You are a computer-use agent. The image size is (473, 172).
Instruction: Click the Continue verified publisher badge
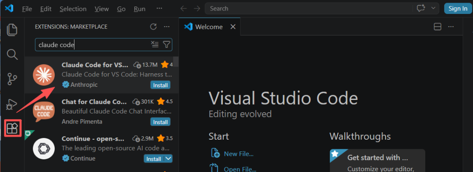pos(65,158)
